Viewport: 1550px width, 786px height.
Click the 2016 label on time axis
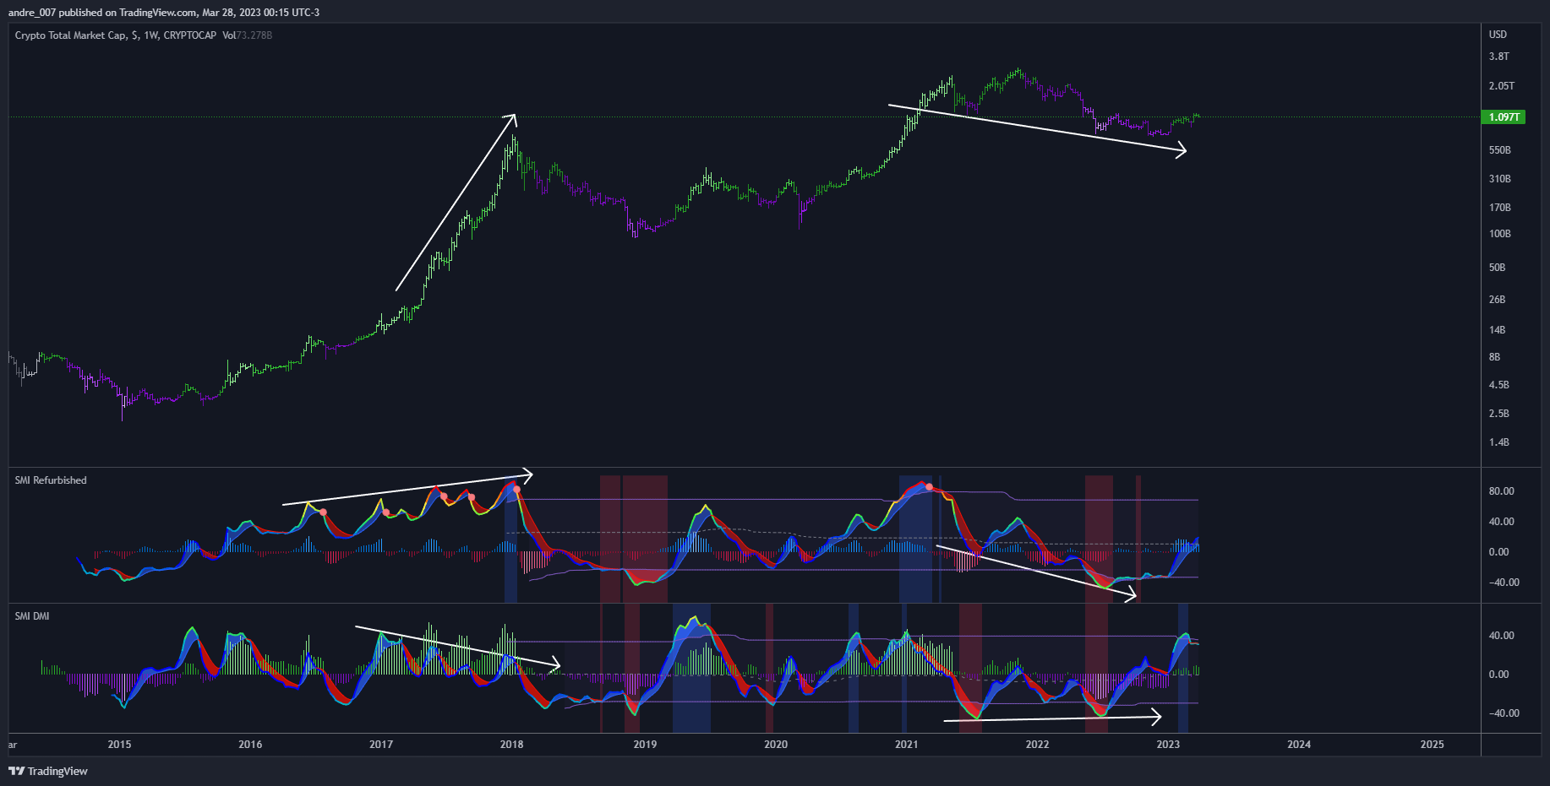click(x=250, y=745)
